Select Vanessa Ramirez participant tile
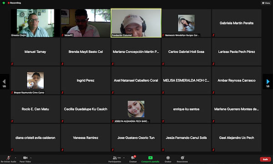Viewport: 273px width, 164px height. click(86, 138)
